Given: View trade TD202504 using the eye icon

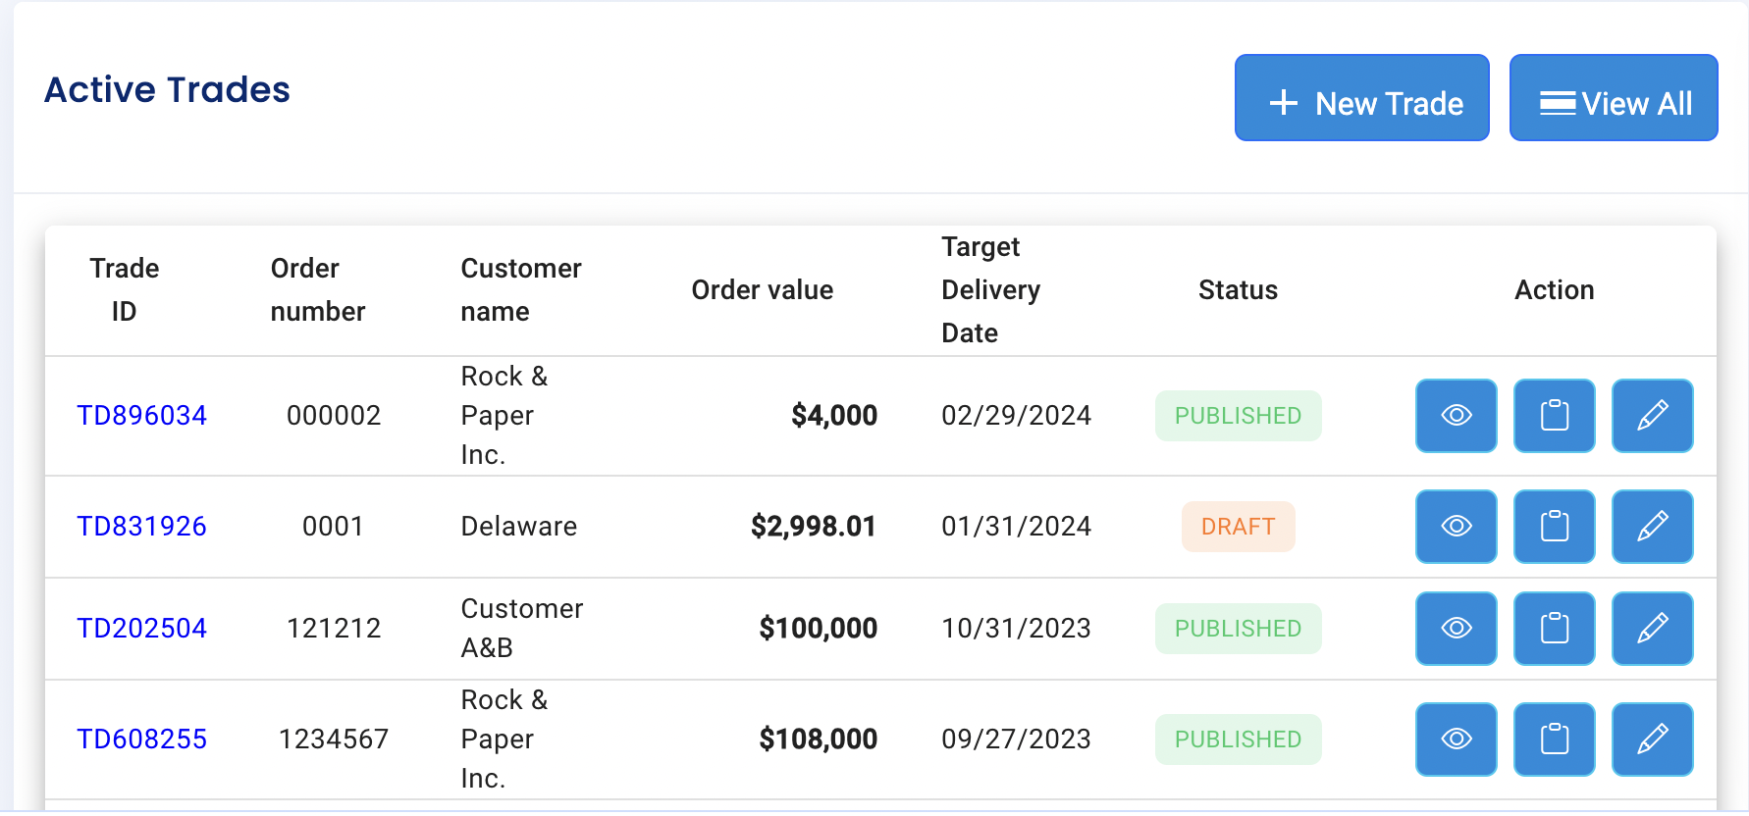Looking at the screenshot, I should [x=1456, y=629].
